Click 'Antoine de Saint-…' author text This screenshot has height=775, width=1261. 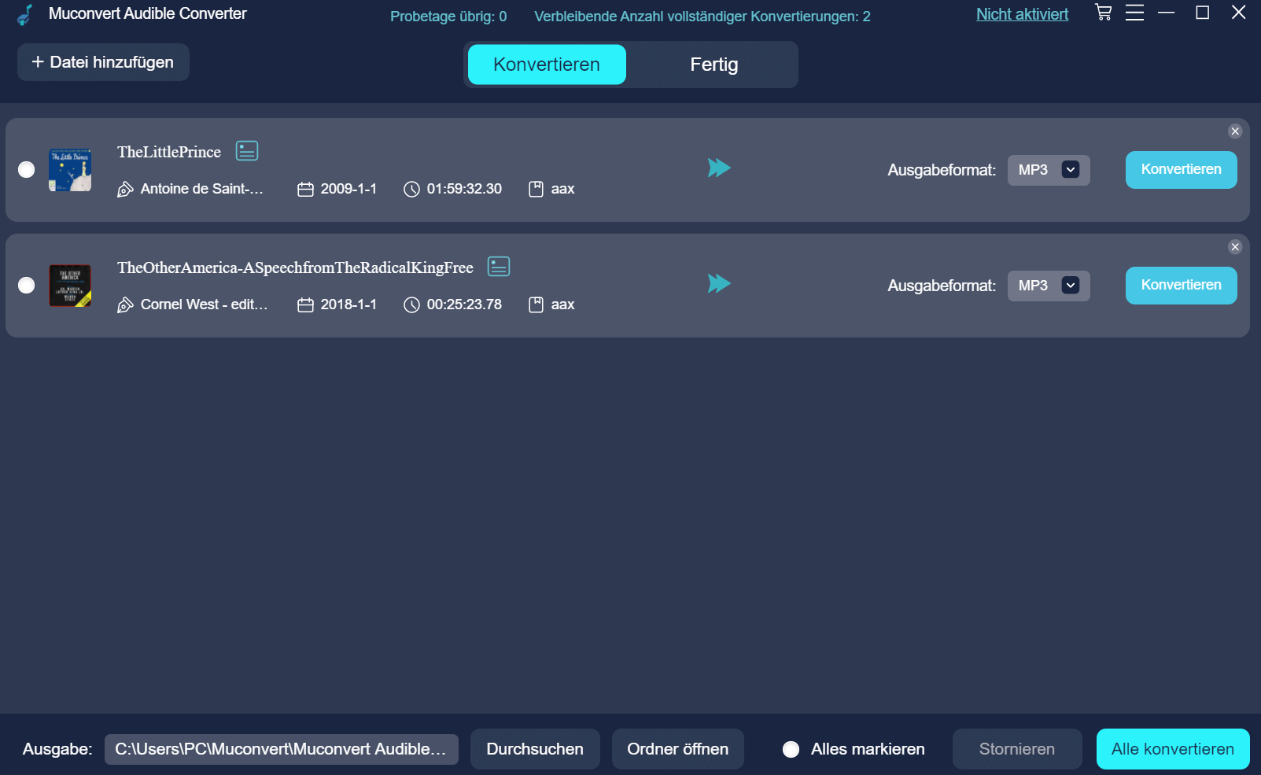201,189
